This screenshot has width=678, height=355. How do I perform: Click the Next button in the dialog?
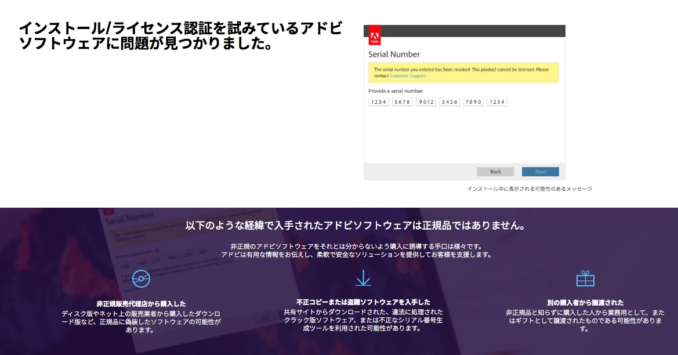click(541, 172)
